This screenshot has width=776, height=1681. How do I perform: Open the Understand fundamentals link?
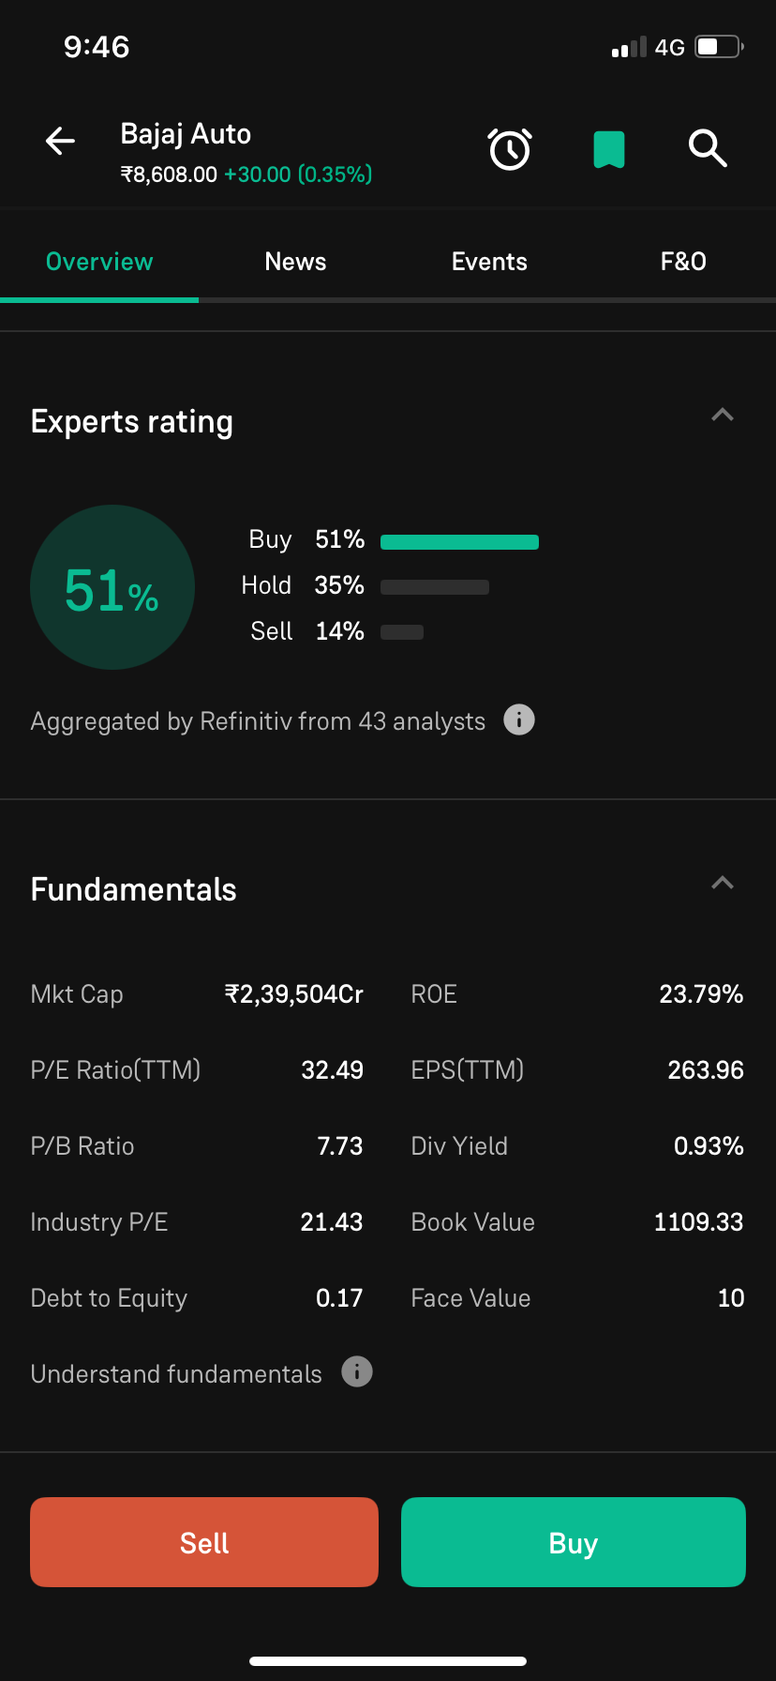click(176, 1374)
